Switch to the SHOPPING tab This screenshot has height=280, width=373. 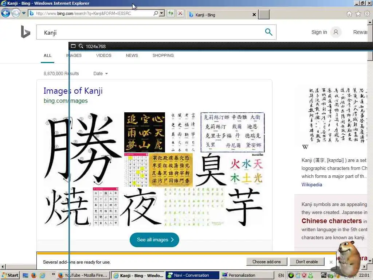163,55
